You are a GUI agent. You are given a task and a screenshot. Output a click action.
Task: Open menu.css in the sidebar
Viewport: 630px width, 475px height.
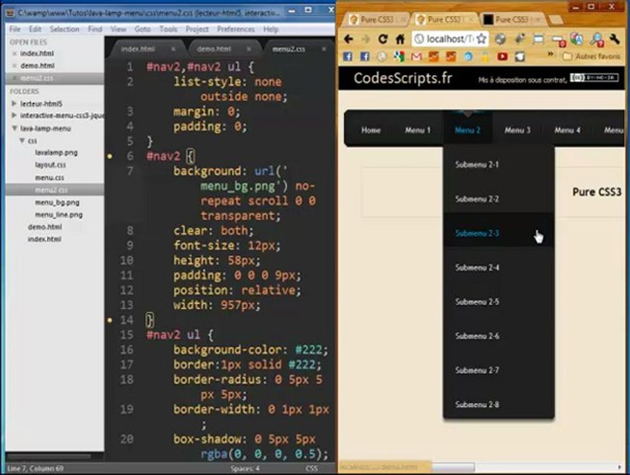pyautogui.click(x=49, y=177)
